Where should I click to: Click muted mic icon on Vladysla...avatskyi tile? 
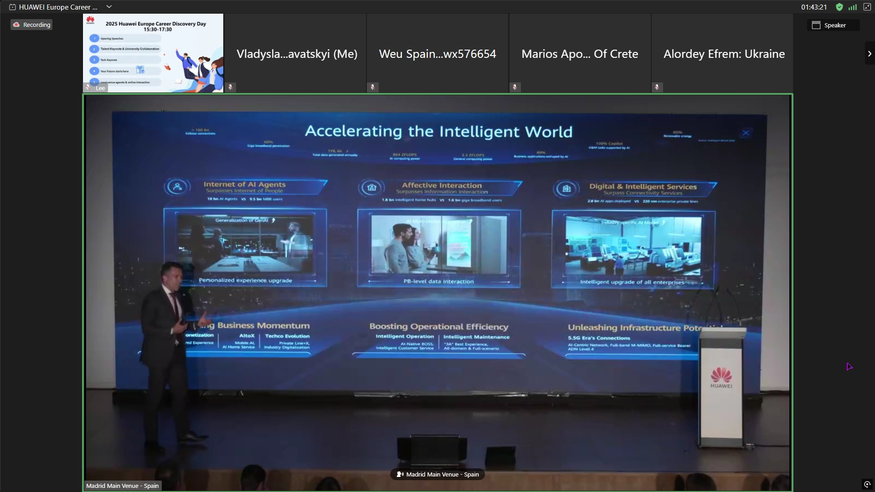[231, 87]
